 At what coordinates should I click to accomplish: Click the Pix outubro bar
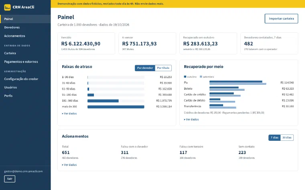click(x=236, y=82)
